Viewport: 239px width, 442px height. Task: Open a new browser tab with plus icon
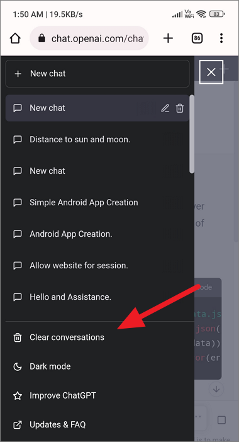(168, 38)
